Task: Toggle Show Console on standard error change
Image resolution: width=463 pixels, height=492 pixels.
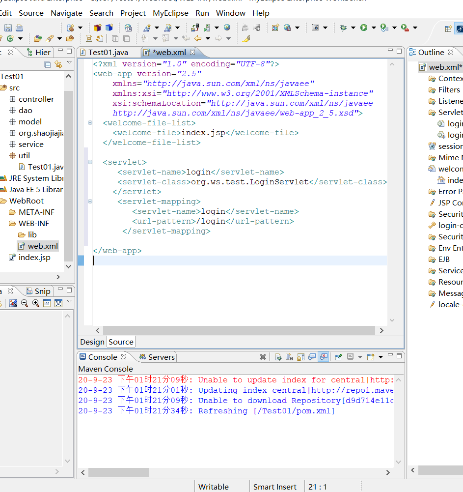Action: (x=324, y=357)
